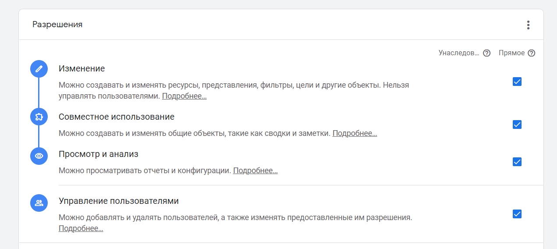The image size is (557, 249).
Task: Click the eye icon for Просмотр и анализ
Action: click(x=39, y=156)
